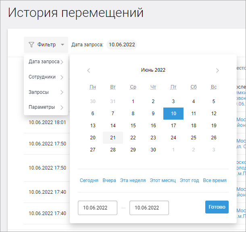Click the start date input field
This screenshot has width=246, height=232.
pos(97,208)
